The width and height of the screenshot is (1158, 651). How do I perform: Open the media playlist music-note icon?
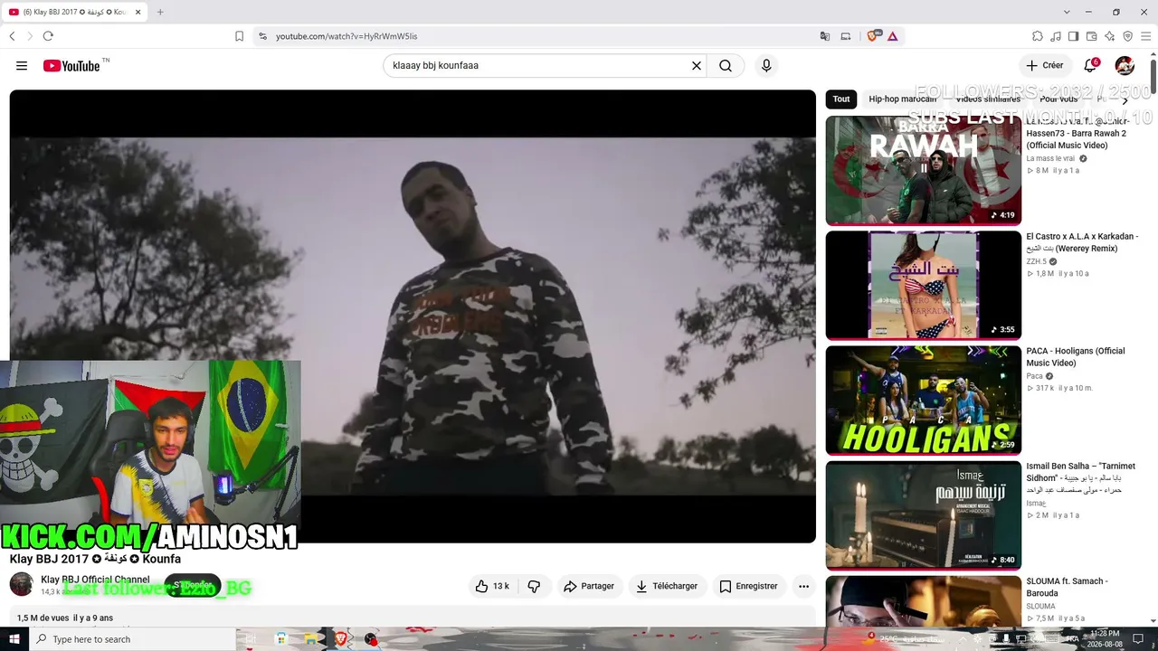(x=1056, y=36)
